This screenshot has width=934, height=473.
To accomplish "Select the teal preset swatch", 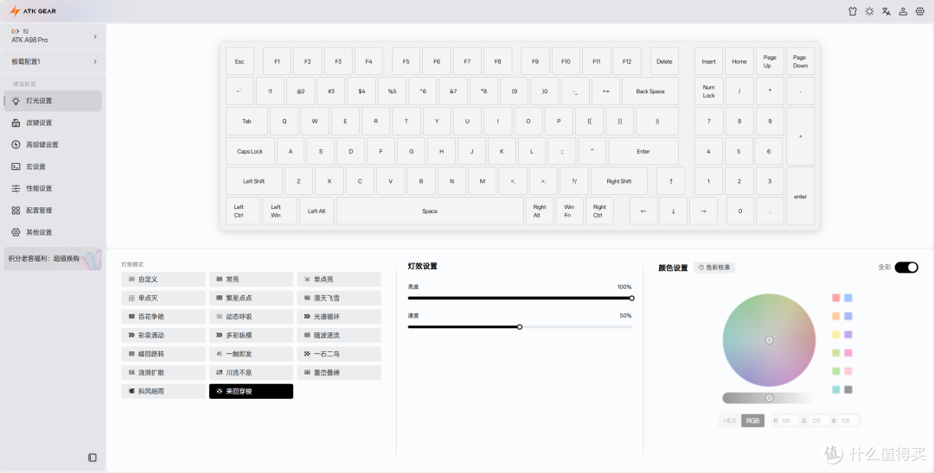I will pos(835,390).
